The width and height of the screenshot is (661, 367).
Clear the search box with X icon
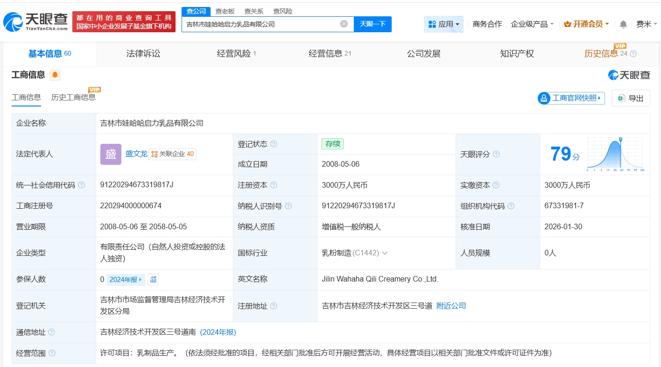coord(344,24)
